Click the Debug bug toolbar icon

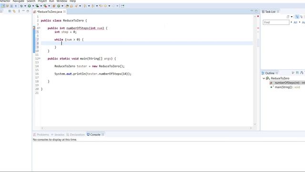tap(21, 6)
